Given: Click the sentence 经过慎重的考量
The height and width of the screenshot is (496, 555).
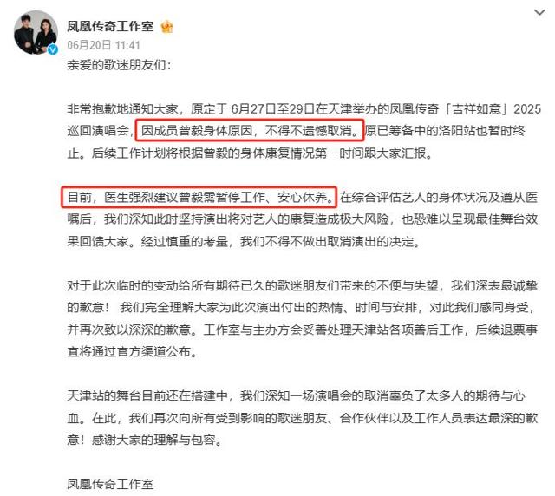Looking at the screenshot, I should point(184,241).
